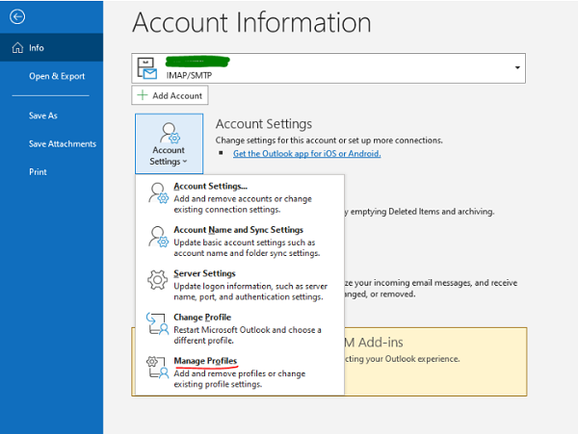578x434 pixels.
Task: Click the Account Name and Sync Settings icon
Action: point(158,237)
